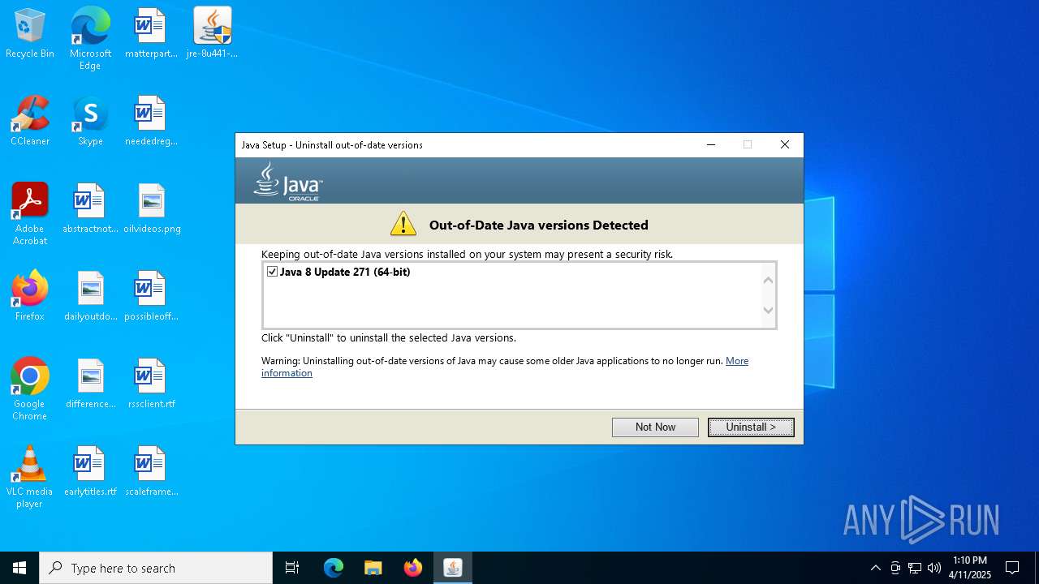1039x584 pixels.
Task: Select the scaleframe Word document icon
Action: pyautogui.click(x=150, y=472)
